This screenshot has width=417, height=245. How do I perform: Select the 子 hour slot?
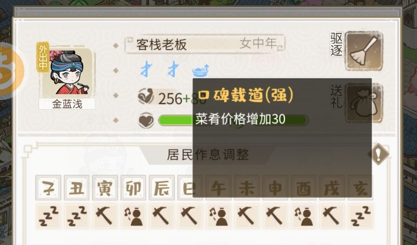(48, 188)
